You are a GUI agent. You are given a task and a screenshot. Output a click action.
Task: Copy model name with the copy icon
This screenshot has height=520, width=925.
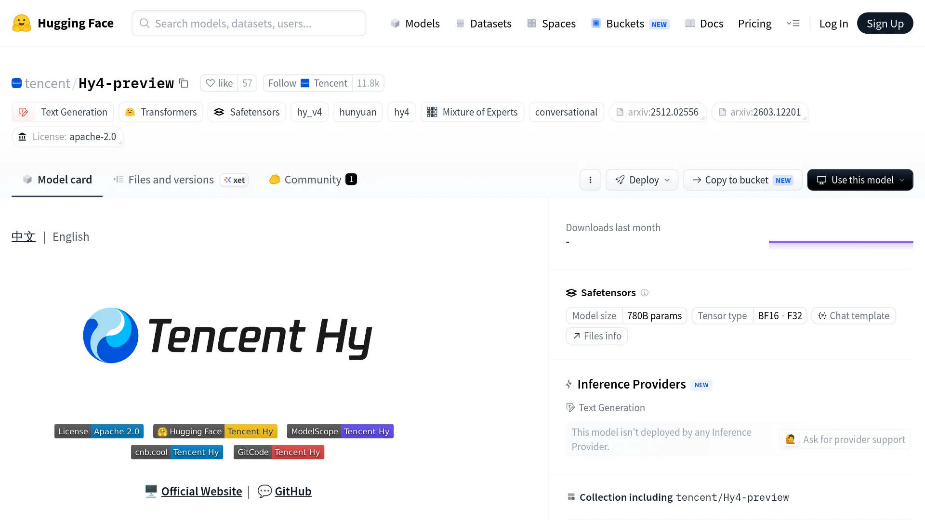tap(184, 83)
